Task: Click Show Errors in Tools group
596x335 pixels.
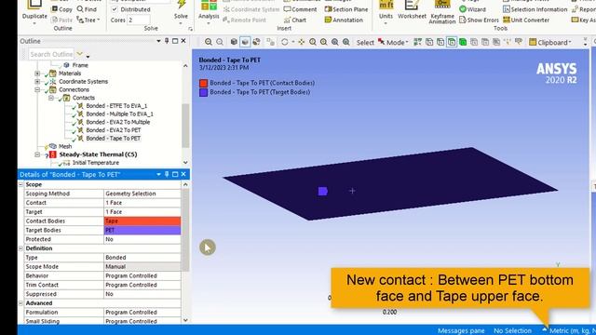Action: (479, 20)
